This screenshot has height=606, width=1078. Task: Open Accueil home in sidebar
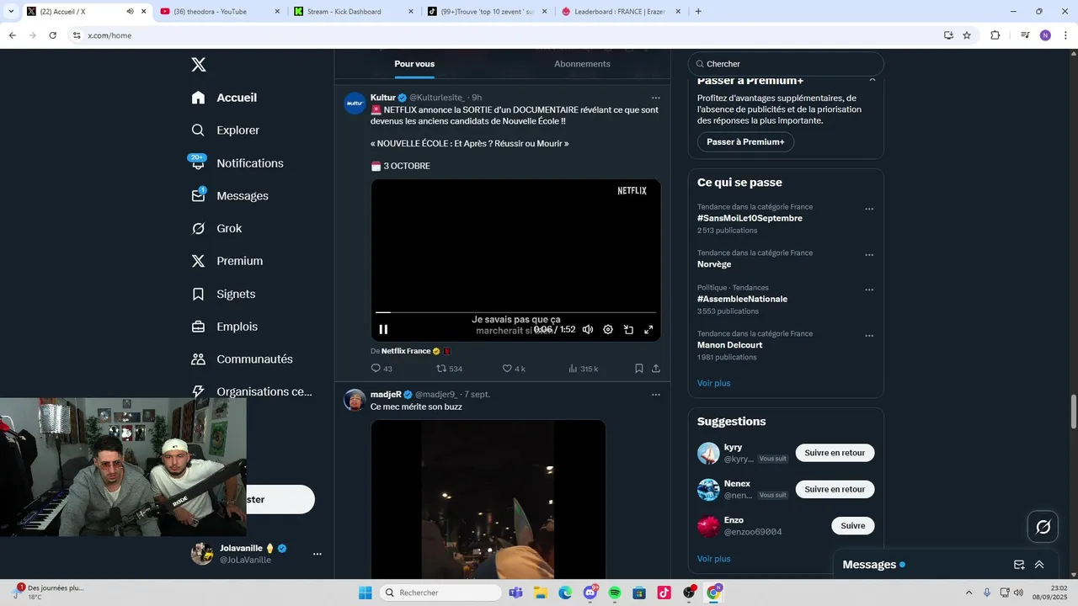(224, 98)
